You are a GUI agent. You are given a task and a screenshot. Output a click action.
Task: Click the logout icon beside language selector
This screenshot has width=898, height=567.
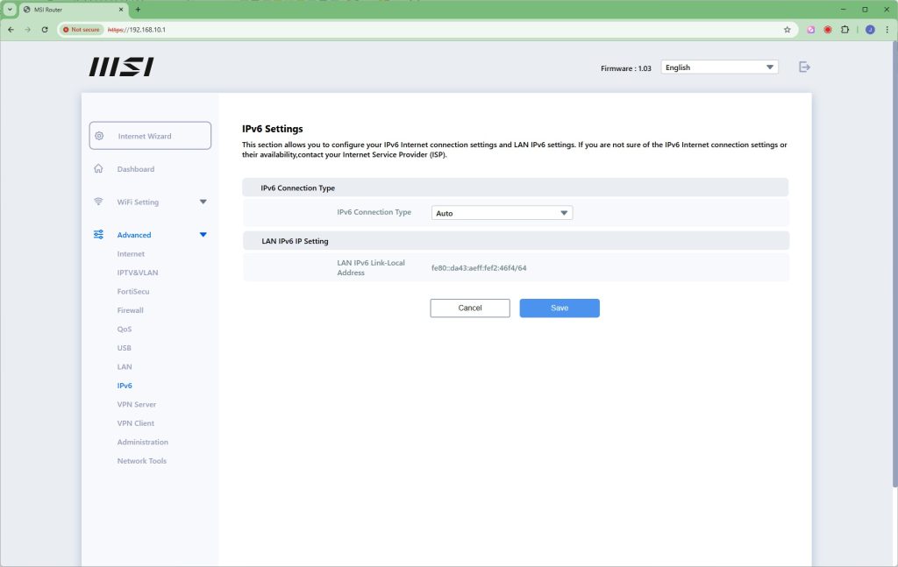point(804,67)
